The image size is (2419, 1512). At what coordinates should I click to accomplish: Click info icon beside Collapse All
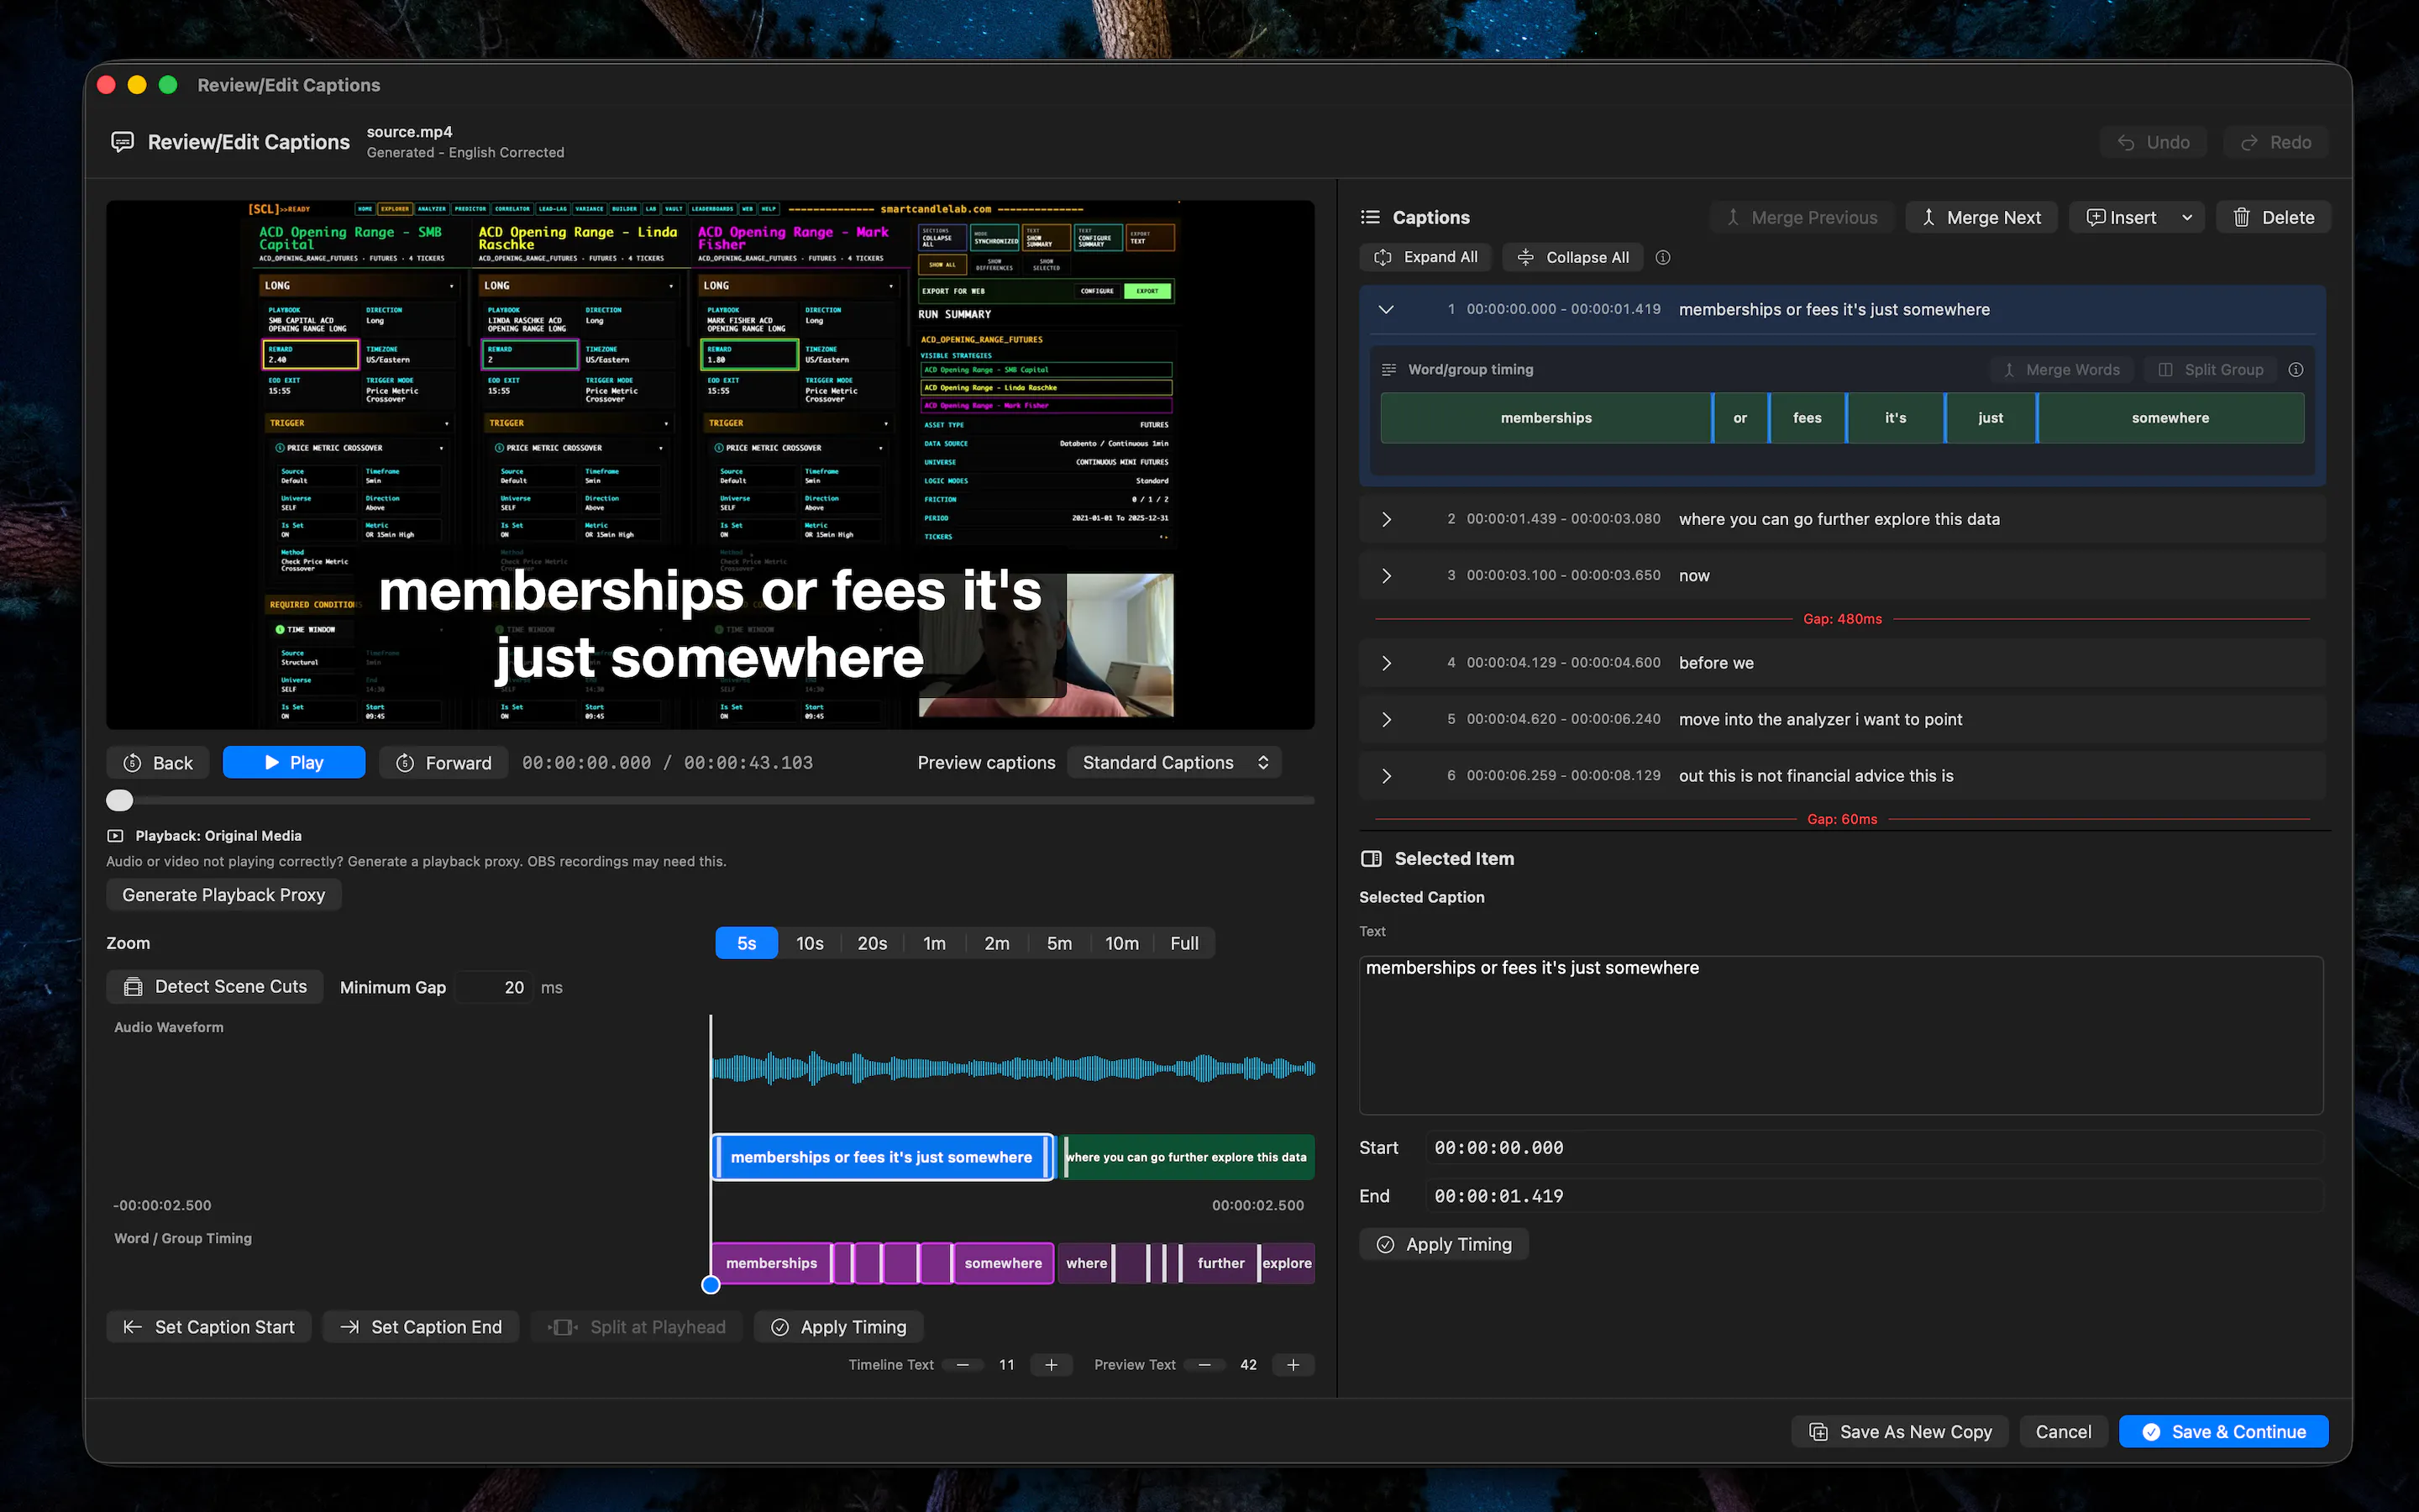(x=1662, y=257)
